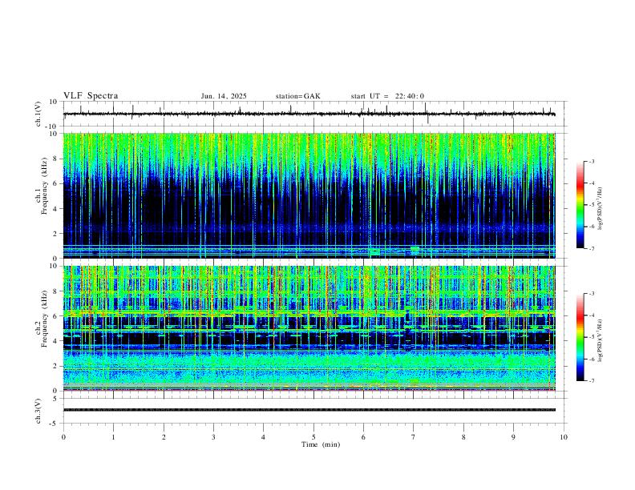Click the "-3" tick on ch.1 colorbar
The height and width of the screenshot is (490, 635).
(591, 161)
